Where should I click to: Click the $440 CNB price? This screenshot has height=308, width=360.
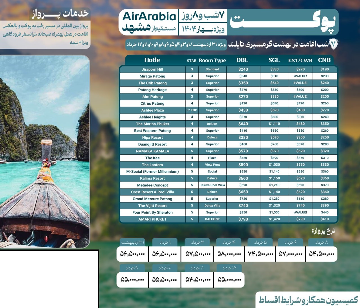tap(325, 212)
